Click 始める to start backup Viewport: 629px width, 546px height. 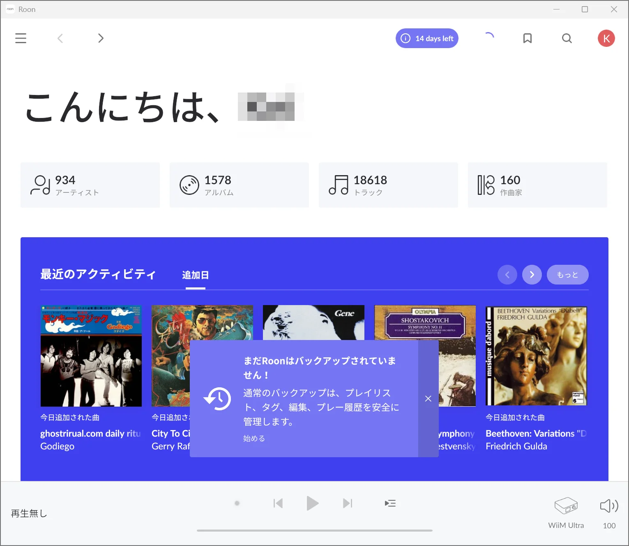[x=254, y=438]
